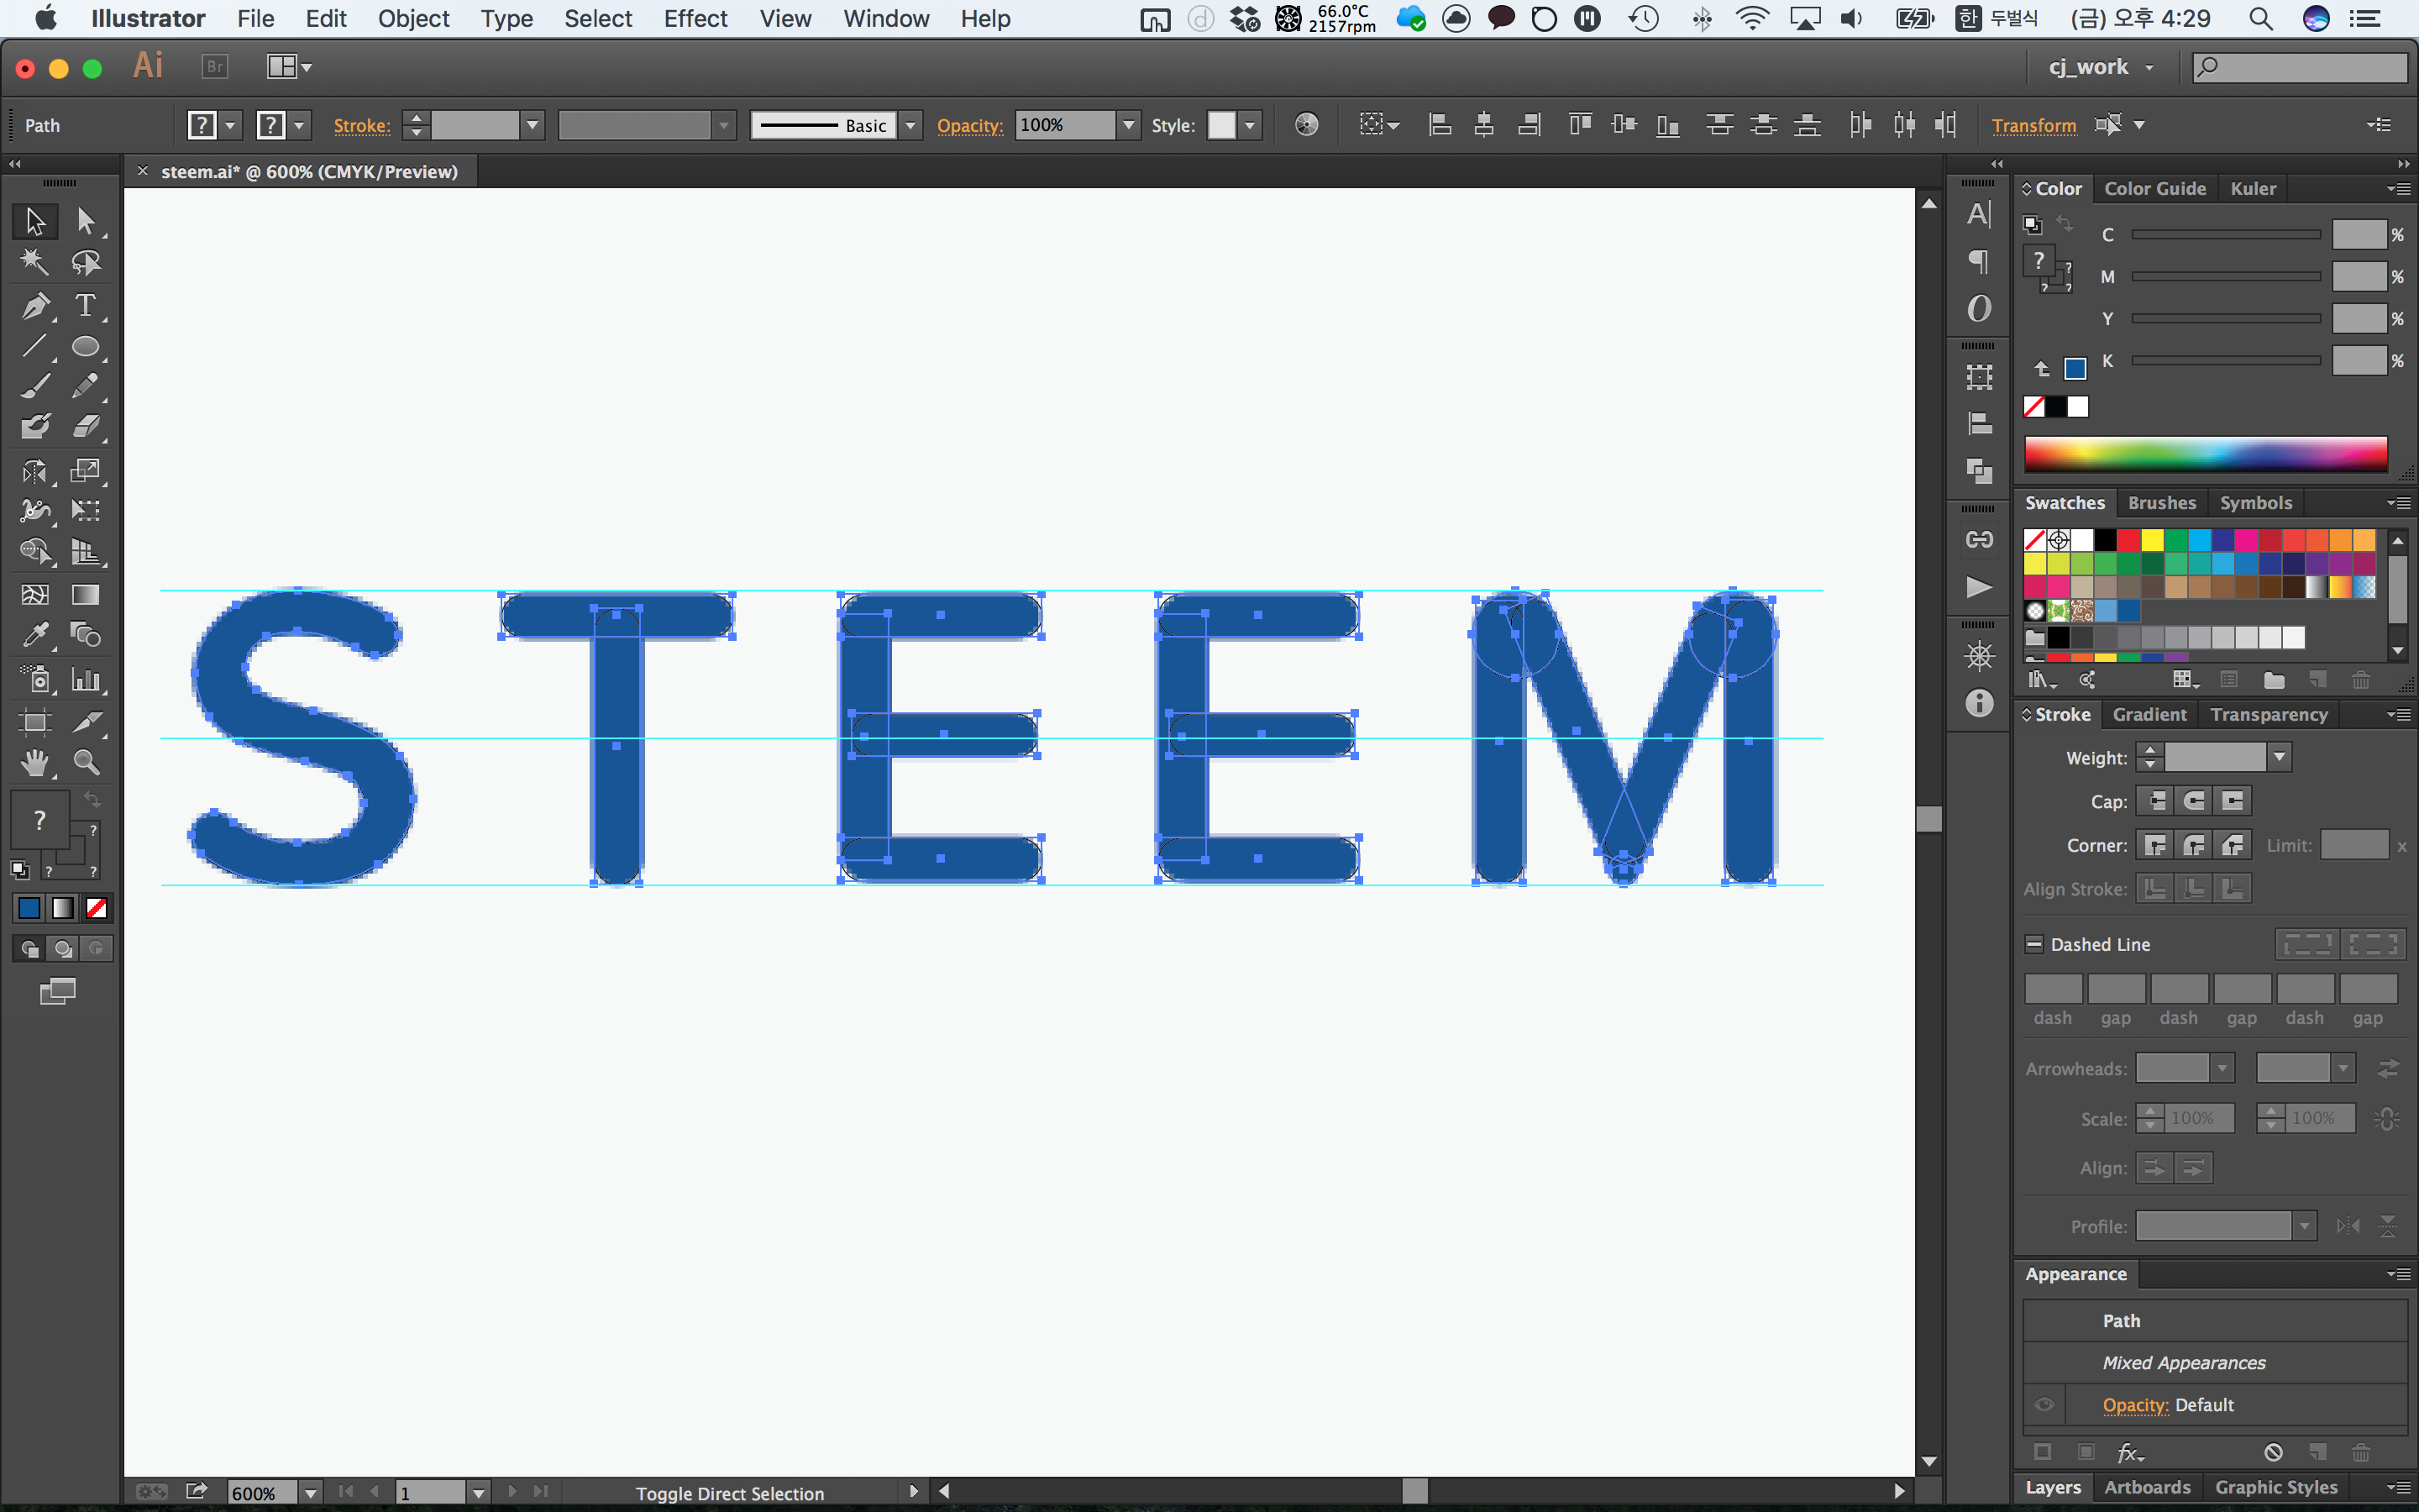Open the Paragraph panel icon
Screen dimensions: 2419x1512
(1978, 262)
